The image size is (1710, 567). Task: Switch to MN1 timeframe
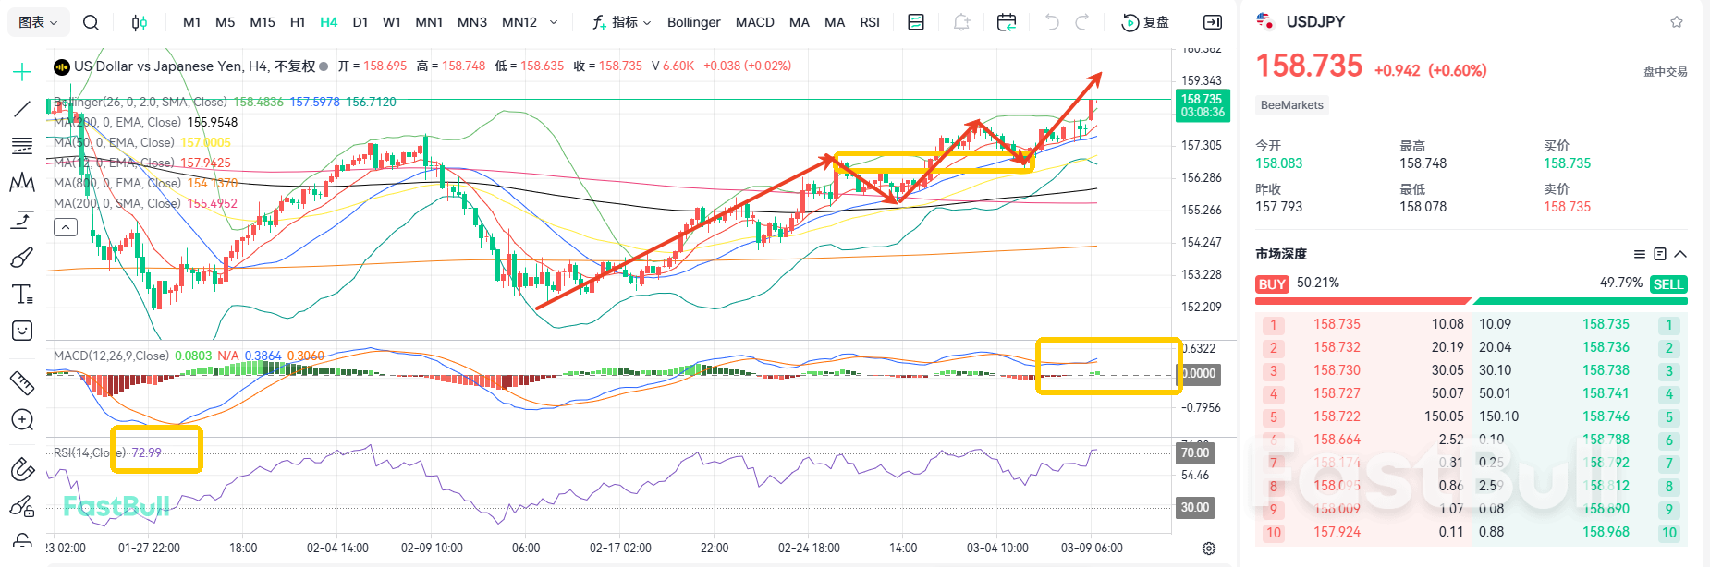[x=429, y=22]
